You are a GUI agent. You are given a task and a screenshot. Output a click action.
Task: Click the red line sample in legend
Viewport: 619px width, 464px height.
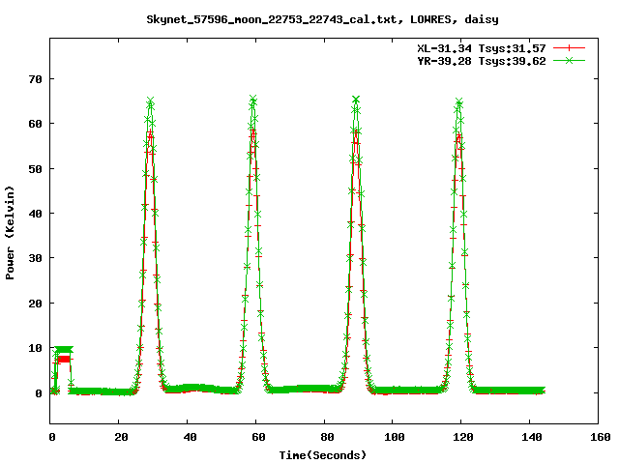tap(569, 48)
